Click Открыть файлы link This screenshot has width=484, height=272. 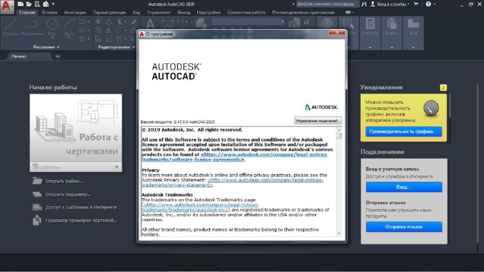(x=64, y=181)
